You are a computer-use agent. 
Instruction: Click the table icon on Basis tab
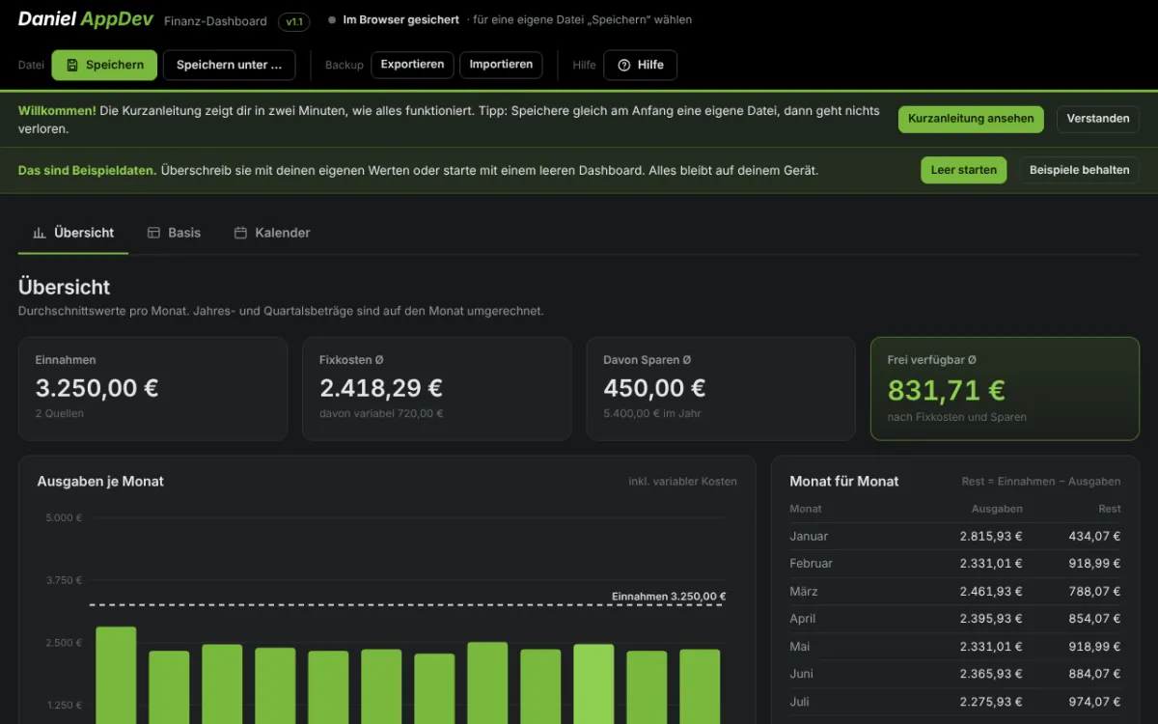tap(153, 233)
